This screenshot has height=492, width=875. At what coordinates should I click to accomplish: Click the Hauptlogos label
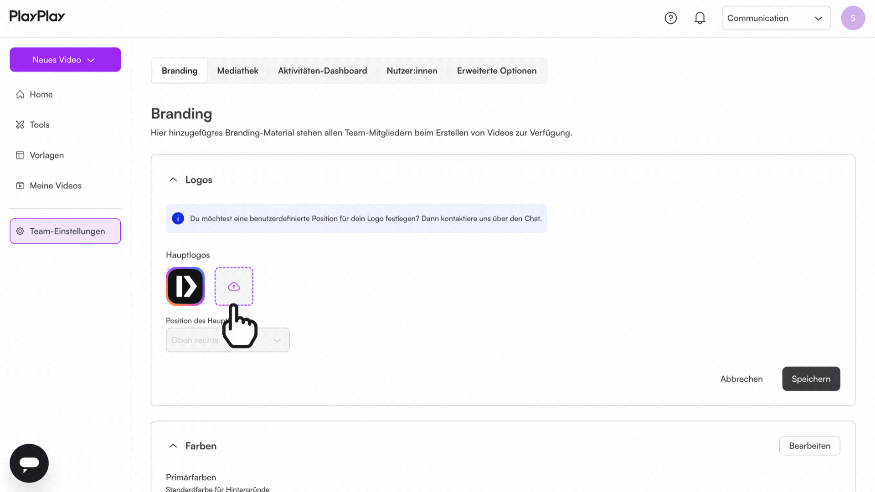point(188,255)
